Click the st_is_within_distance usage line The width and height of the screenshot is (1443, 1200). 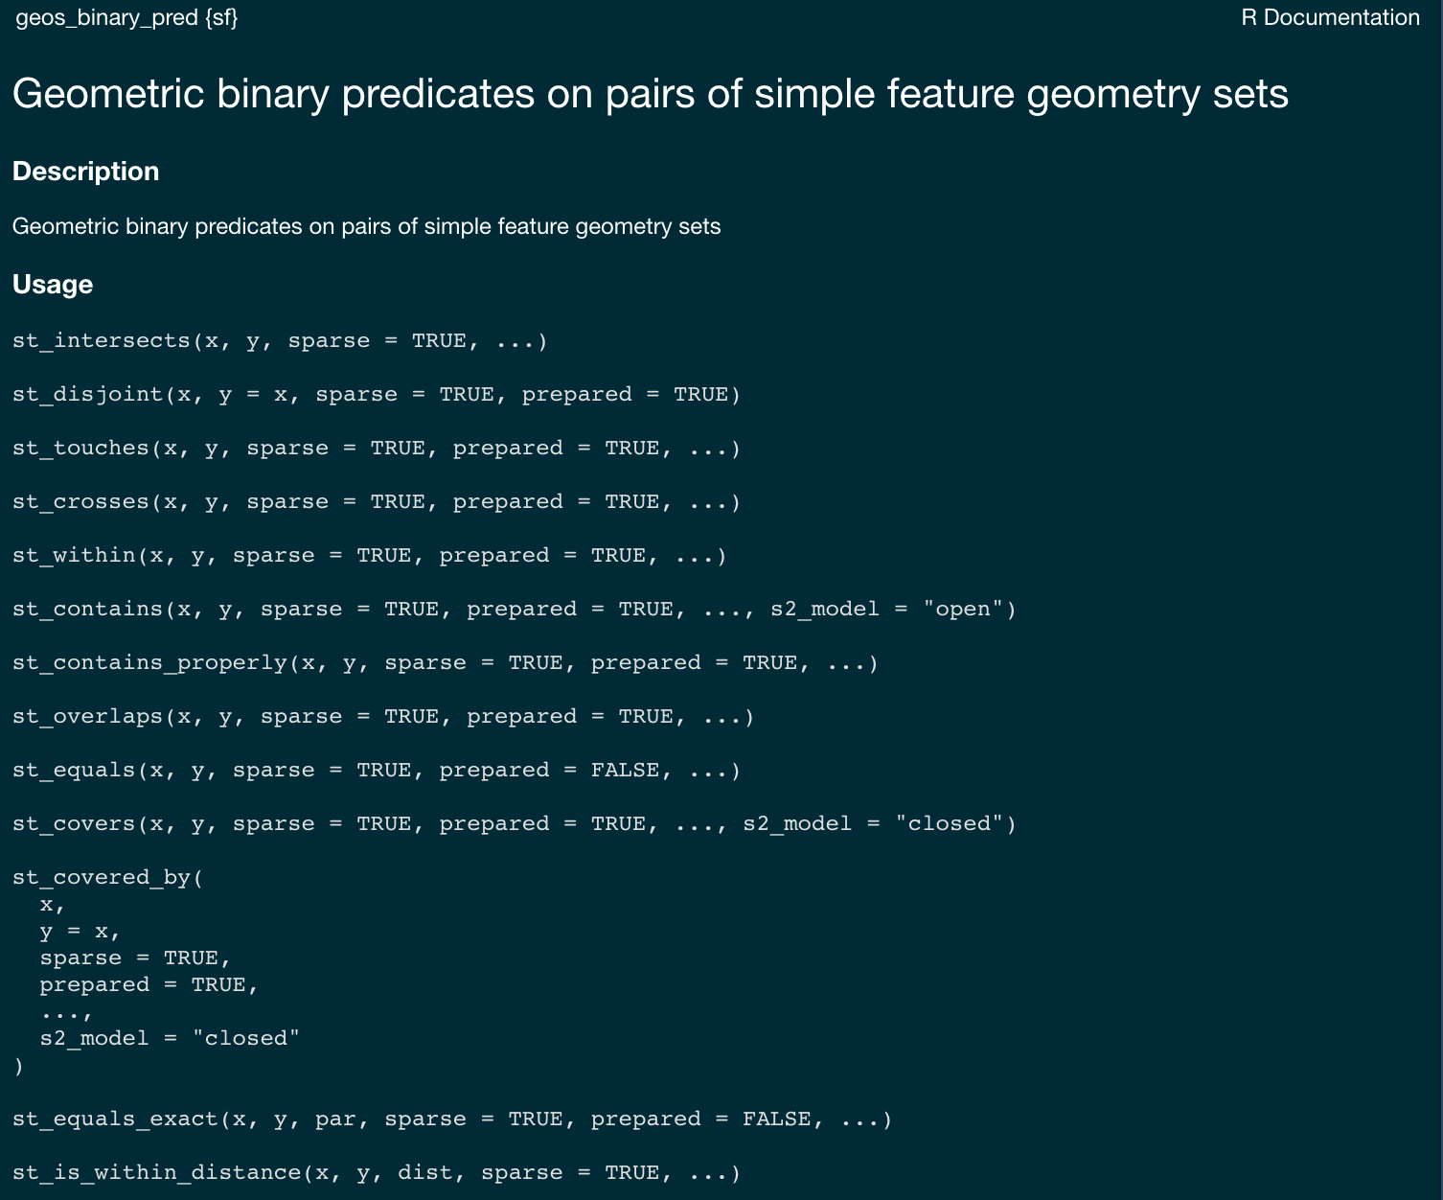click(x=377, y=1173)
